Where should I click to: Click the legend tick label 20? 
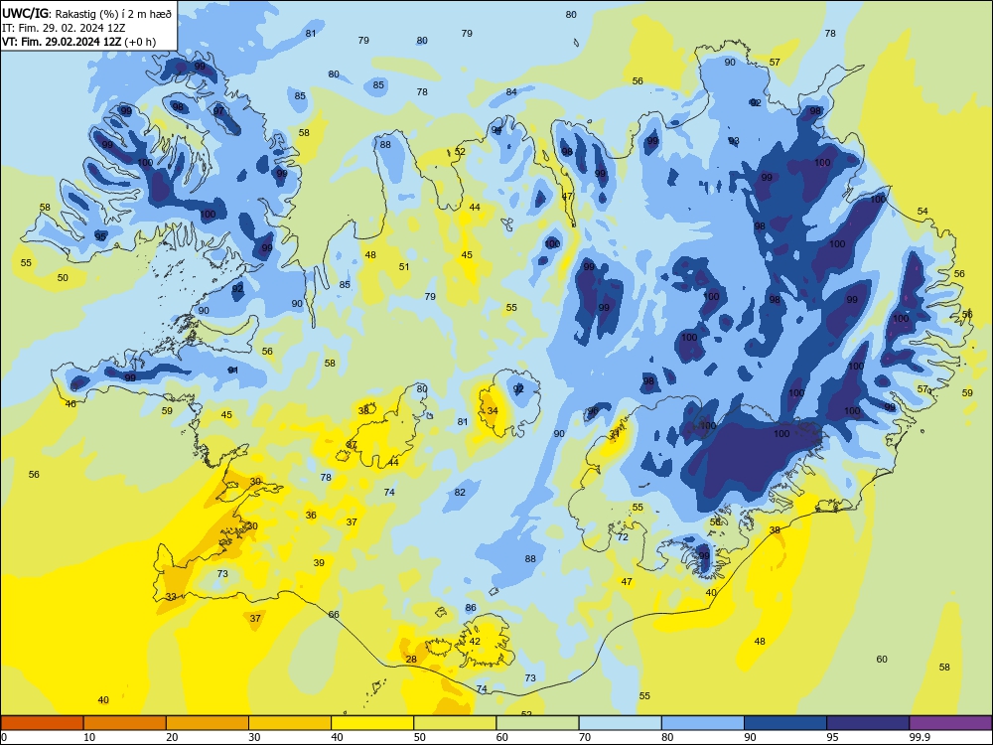[x=172, y=737]
